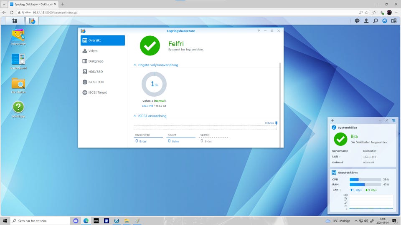The image size is (401, 225).
Task: Open the Paketcenter desktop icon
Action: point(18,35)
